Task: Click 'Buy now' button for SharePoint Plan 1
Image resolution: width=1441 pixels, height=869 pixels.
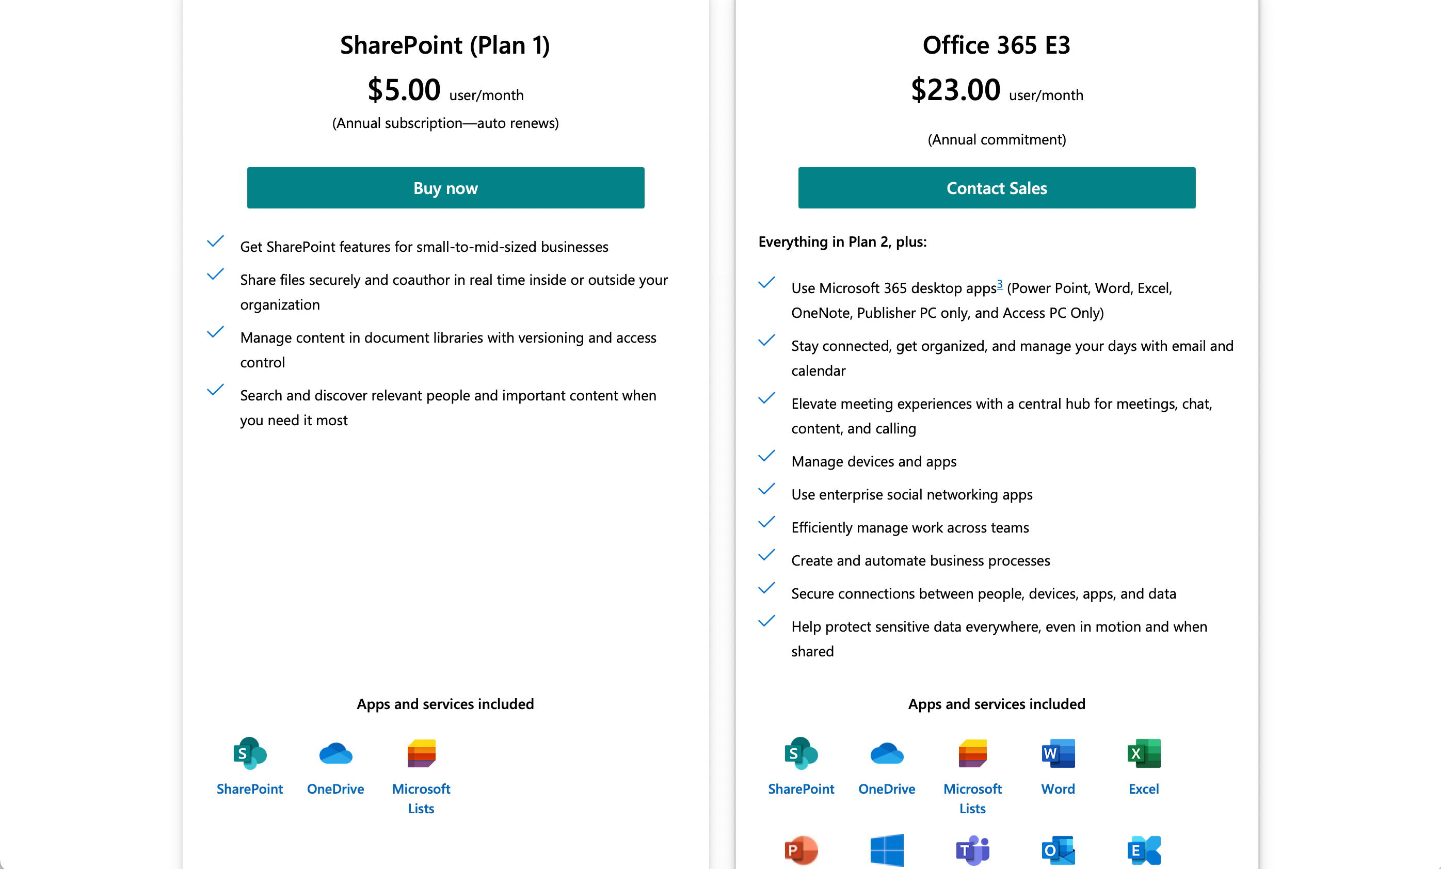Action: [446, 186]
